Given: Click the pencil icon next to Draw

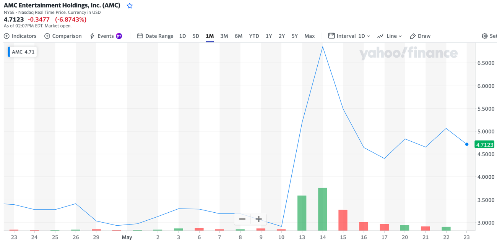Looking at the screenshot, I should 413,36.
